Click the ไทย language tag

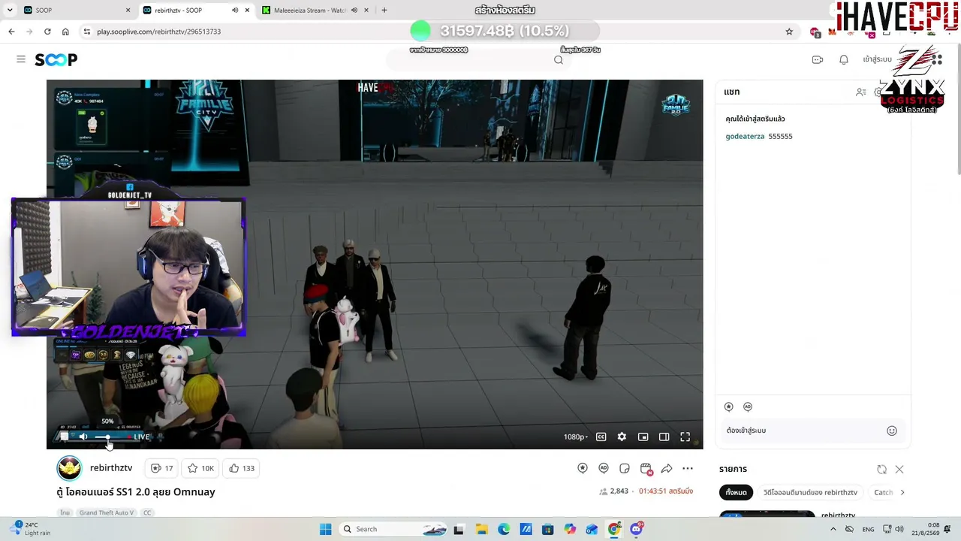point(65,512)
